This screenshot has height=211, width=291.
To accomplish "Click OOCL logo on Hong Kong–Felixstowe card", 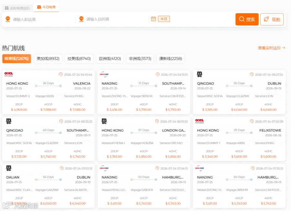I will 199,121.
